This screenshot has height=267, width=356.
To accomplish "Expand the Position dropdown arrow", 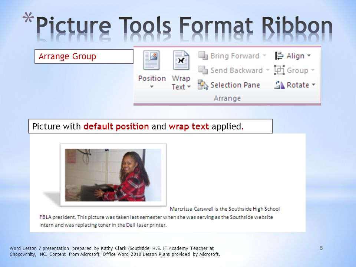I will tap(152, 86).
